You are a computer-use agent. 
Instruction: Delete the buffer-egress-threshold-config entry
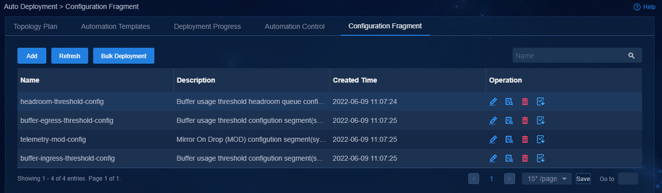pyautogui.click(x=525, y=120)
